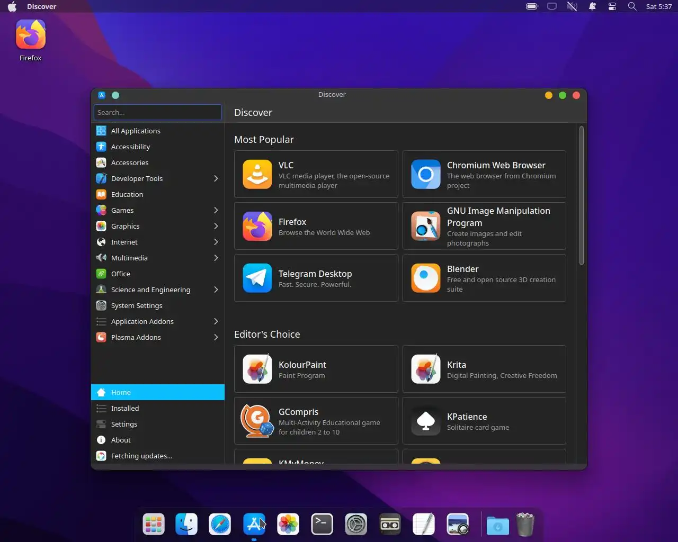Click the teal pin button in Discover titlebar
Screen dimensions: 678x542
(x=115, y=95)
